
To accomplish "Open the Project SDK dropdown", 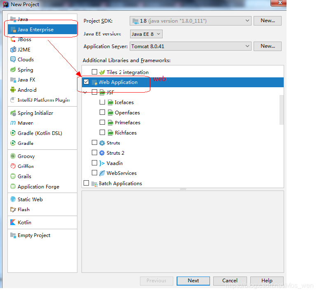I will (x=191, y=21).
